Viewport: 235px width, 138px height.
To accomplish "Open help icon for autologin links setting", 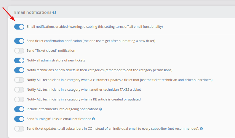I will (x=93, y=119).
